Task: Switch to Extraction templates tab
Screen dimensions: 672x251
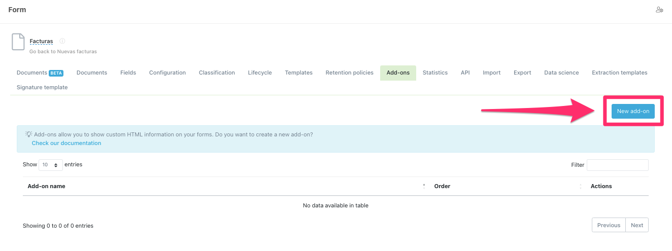Action: point(619,73)
